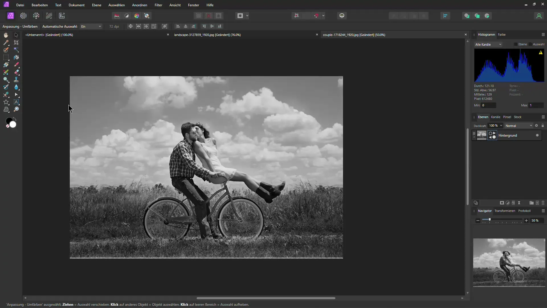Select the Rectangular Marquee tool

(6, 57)
